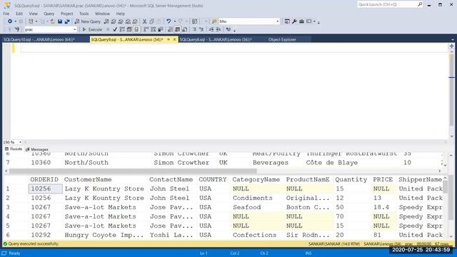The image size is (457, 257).
Task: Click the Decrease Indent icon
Action: tap(211, 29)
